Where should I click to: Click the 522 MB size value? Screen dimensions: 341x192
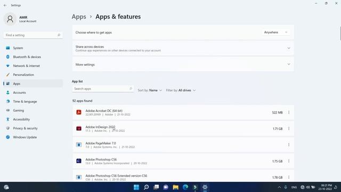277,113
